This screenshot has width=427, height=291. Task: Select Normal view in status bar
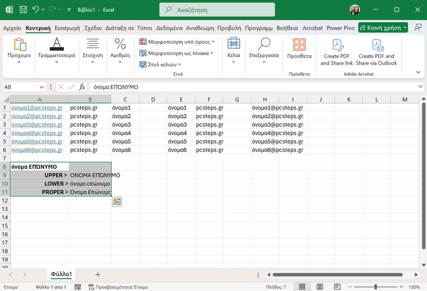pos(302,287)
